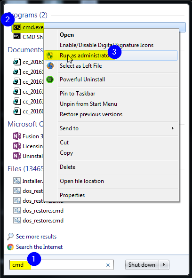Click inside the cmd search field

pos(62,265)
